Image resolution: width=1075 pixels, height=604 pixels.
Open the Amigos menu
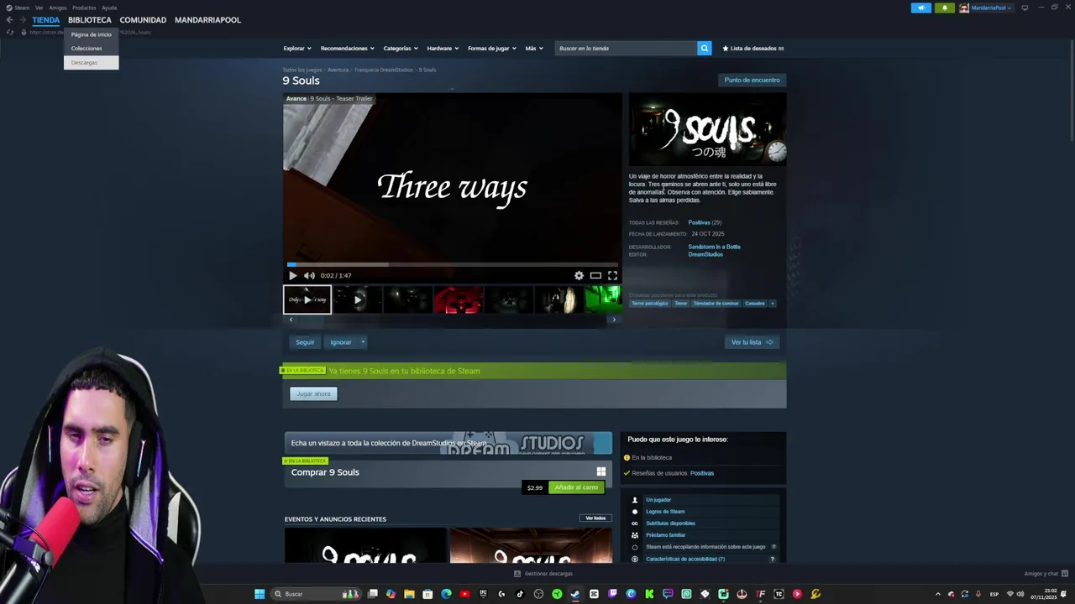58,8
